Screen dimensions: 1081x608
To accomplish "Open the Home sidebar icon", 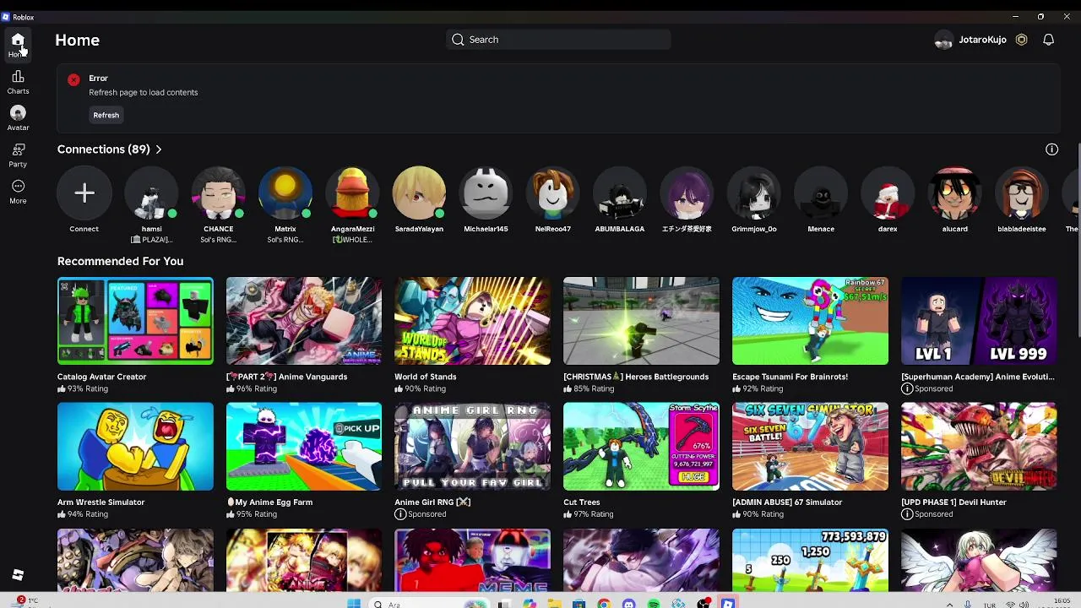I will coord(18,45).
